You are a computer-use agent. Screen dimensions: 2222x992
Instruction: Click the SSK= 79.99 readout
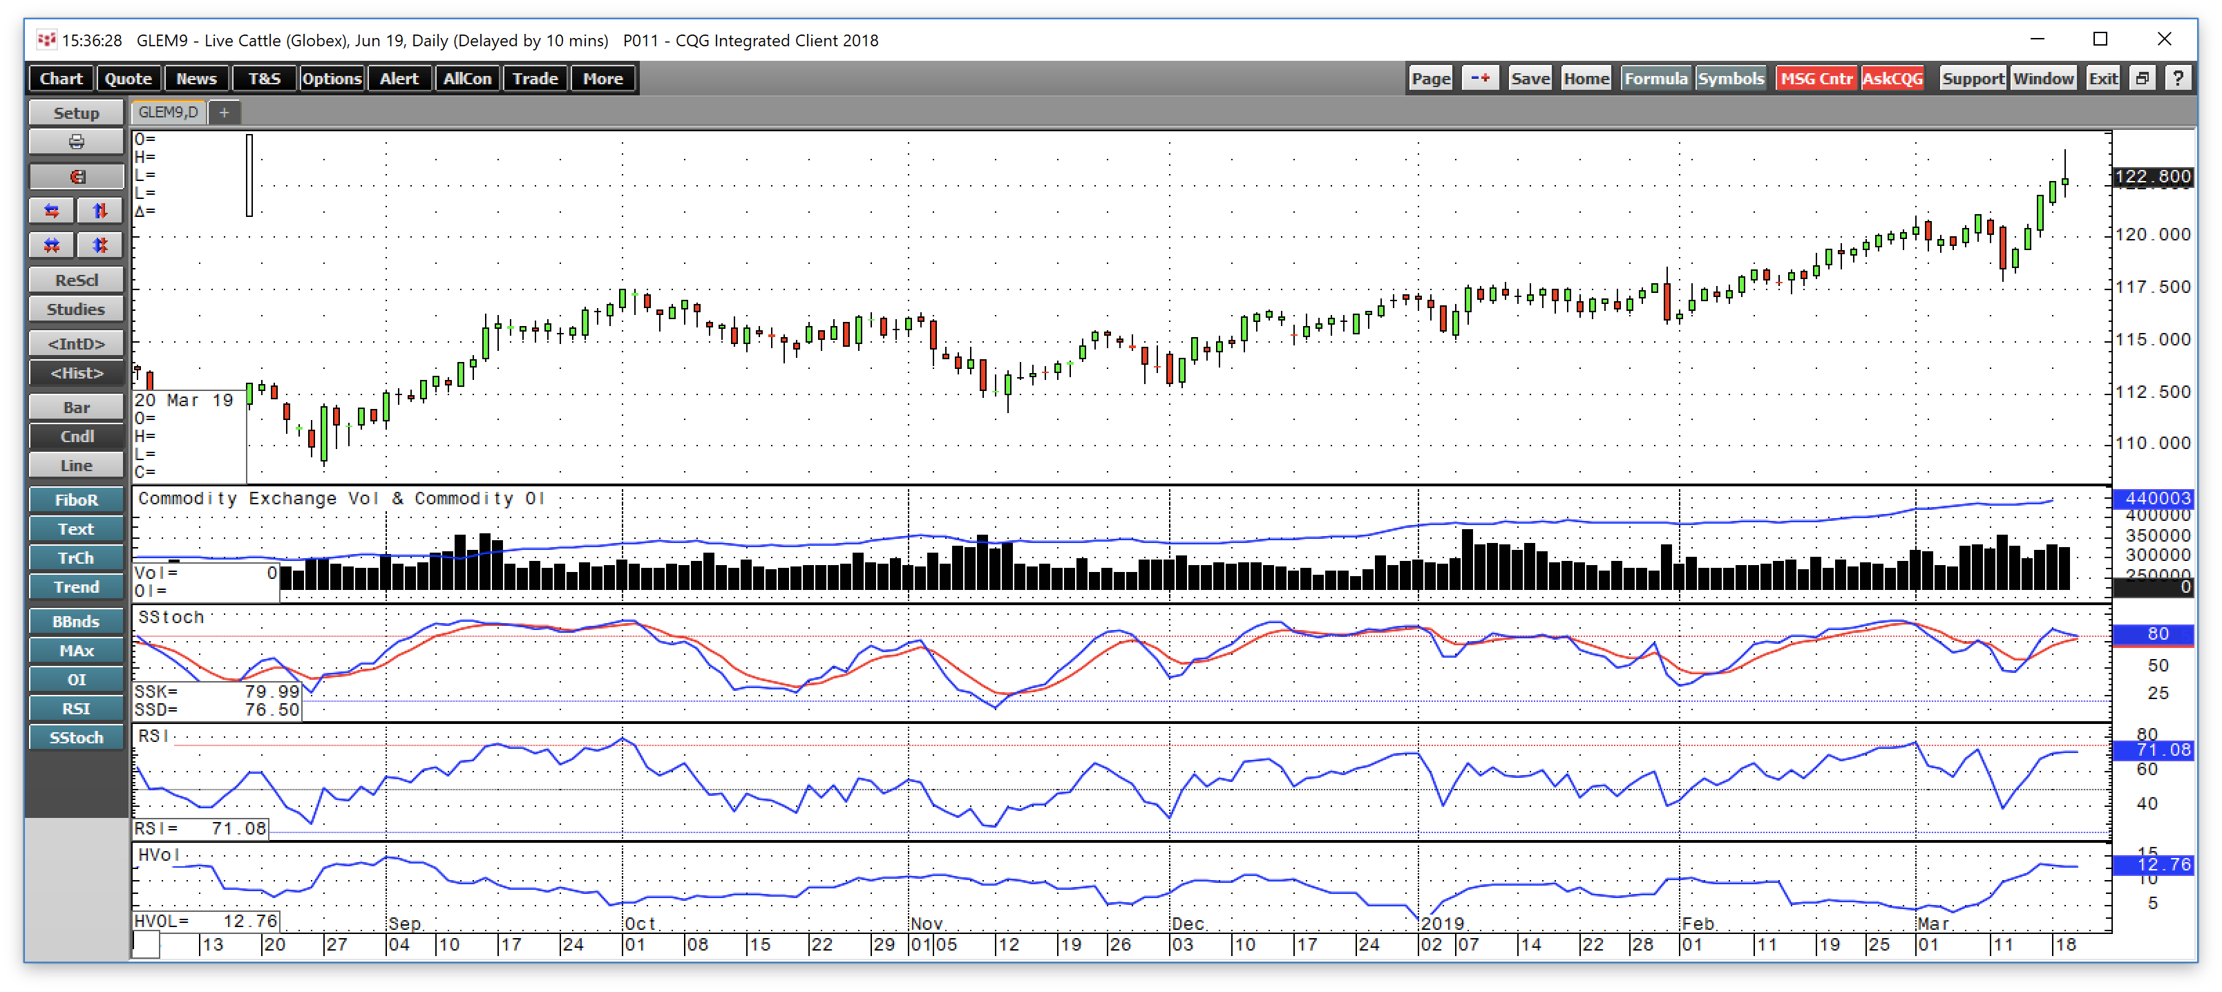[x=216, y=691]
